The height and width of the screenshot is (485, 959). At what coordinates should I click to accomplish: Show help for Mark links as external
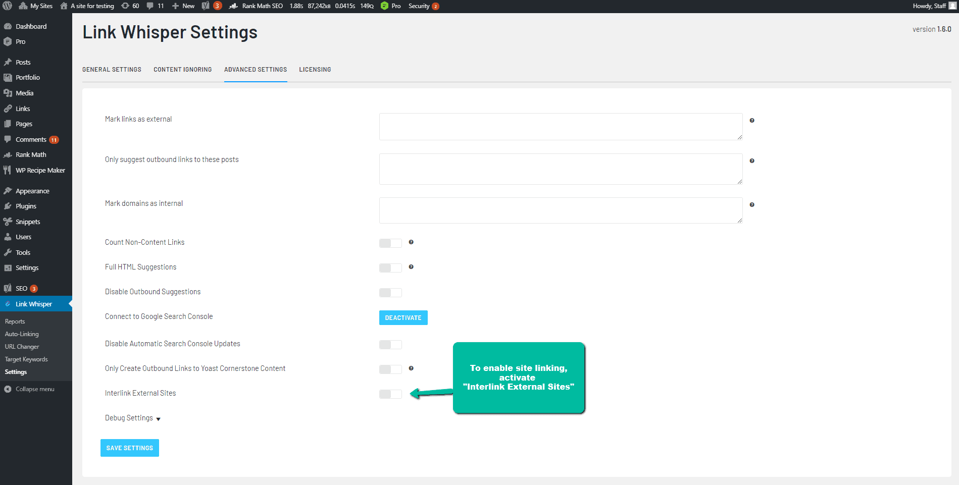[x=752, y=121]
